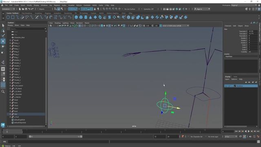The width and height of the screenshot is (261, 147).
Task: Click the MEL command line input
Action: click(x=59, y=142)
